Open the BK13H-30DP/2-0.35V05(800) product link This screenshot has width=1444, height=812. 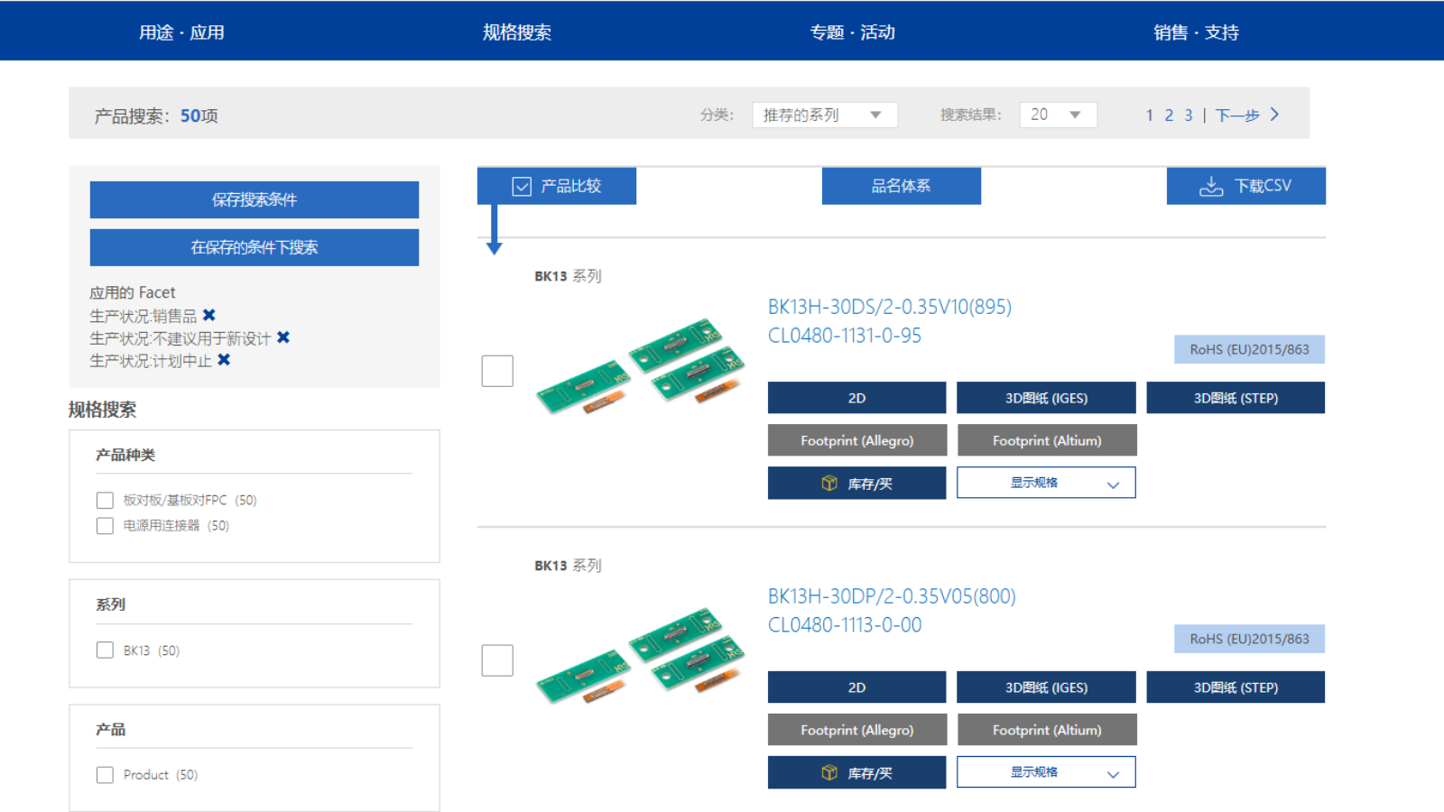tap(891, 596)
